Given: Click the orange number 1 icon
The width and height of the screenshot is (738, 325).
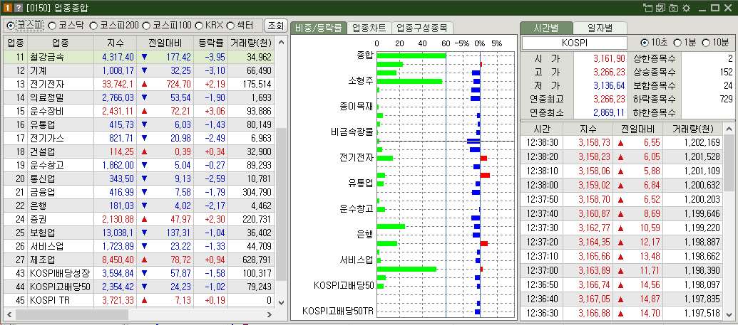Looking at the screenshot, I should coord(8,8).
